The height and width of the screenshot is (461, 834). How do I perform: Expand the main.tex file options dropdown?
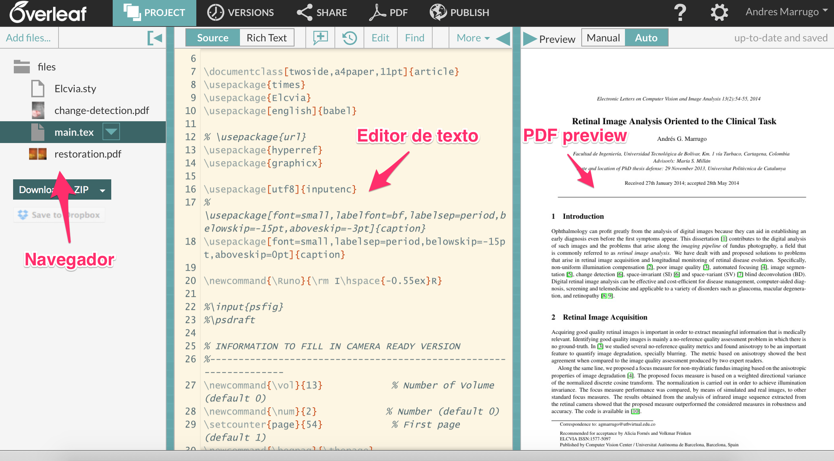pyautogui.click(x=111, y=131)
